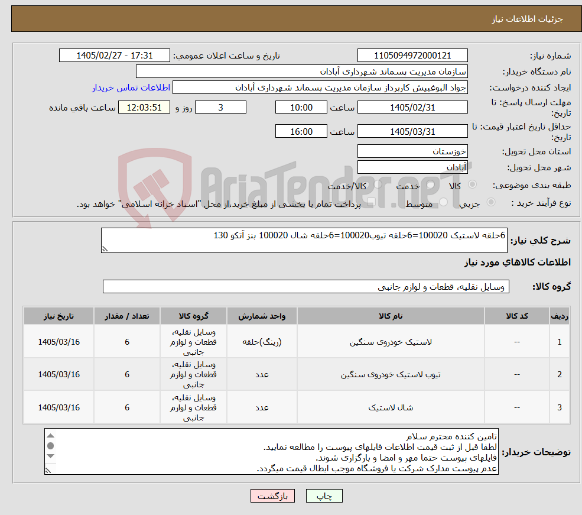This screenshot has width=582, height=515.
Task: Click the کد کالا column header
Action: (x=516, y=316)
